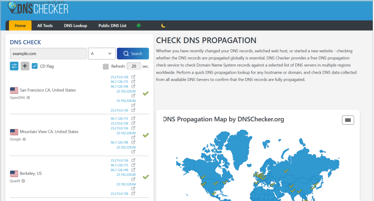Open the Public DNS List menu item
The height and width of the screenshot is (201, 374).
tap(112, 26)
